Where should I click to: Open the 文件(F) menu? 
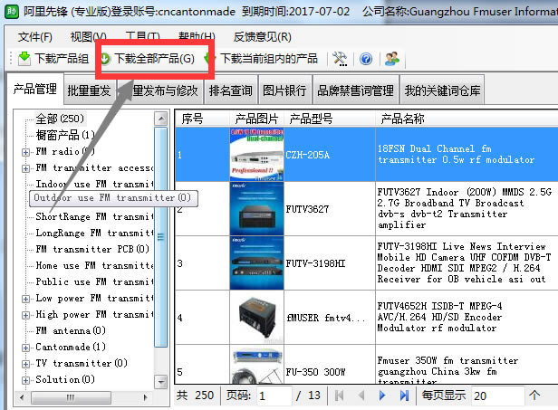point(34,36)
